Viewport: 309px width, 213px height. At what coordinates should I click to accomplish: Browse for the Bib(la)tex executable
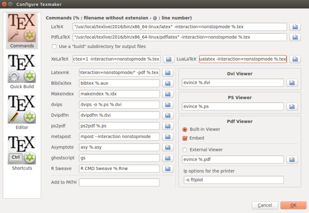pyautogui.click(x=168, y=83)
